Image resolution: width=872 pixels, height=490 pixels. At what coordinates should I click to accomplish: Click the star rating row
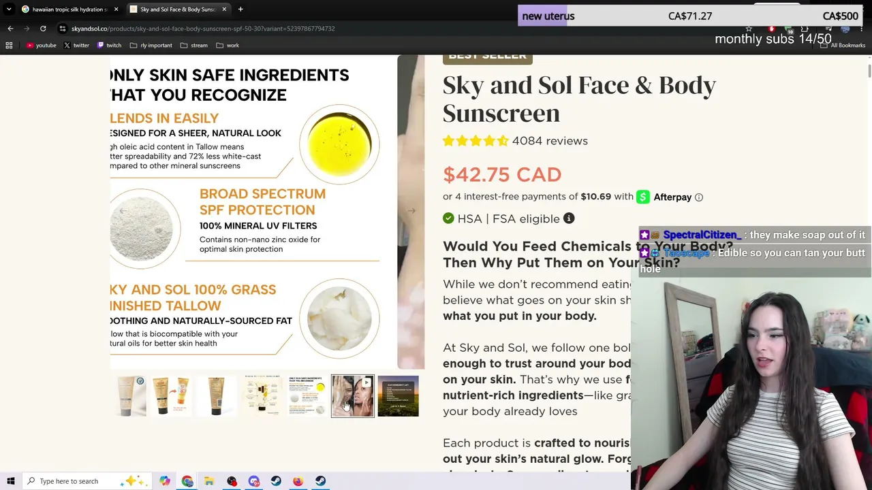[476, 141]
